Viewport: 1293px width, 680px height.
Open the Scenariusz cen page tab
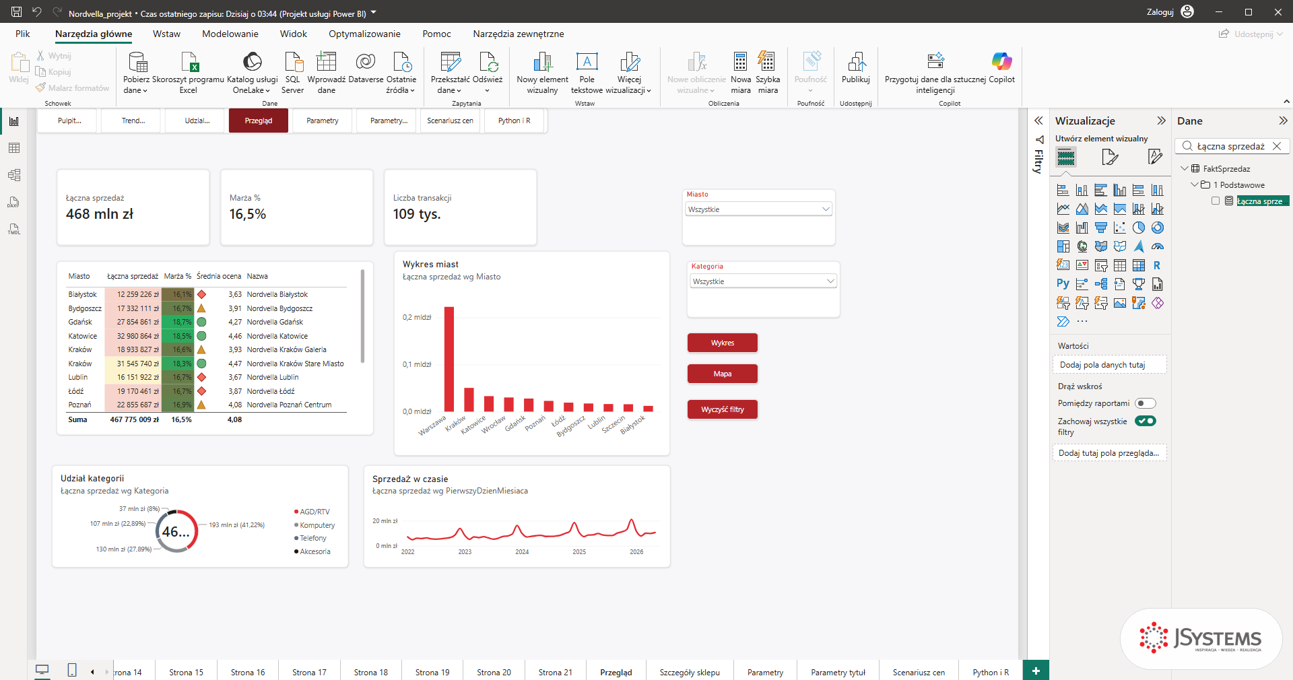click(x=919, y=672)
